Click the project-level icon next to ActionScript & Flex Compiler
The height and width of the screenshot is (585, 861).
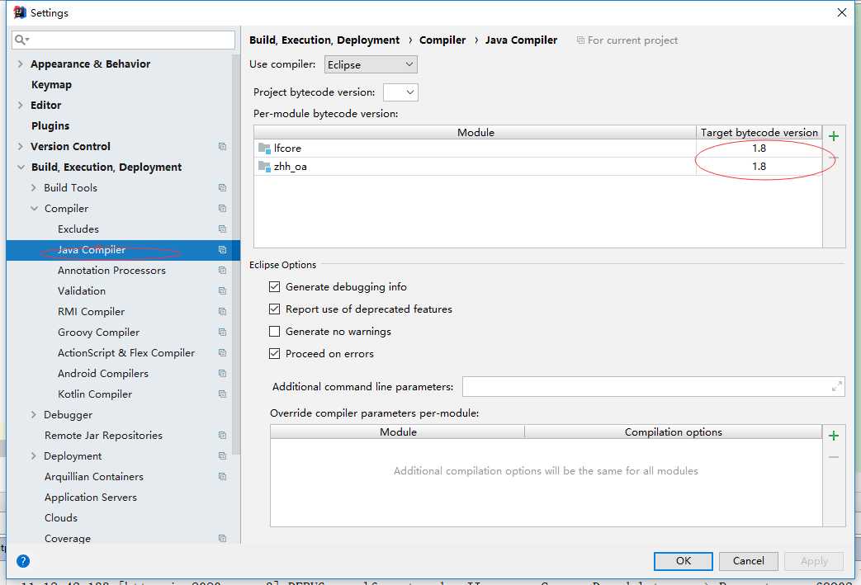(222, 353)
